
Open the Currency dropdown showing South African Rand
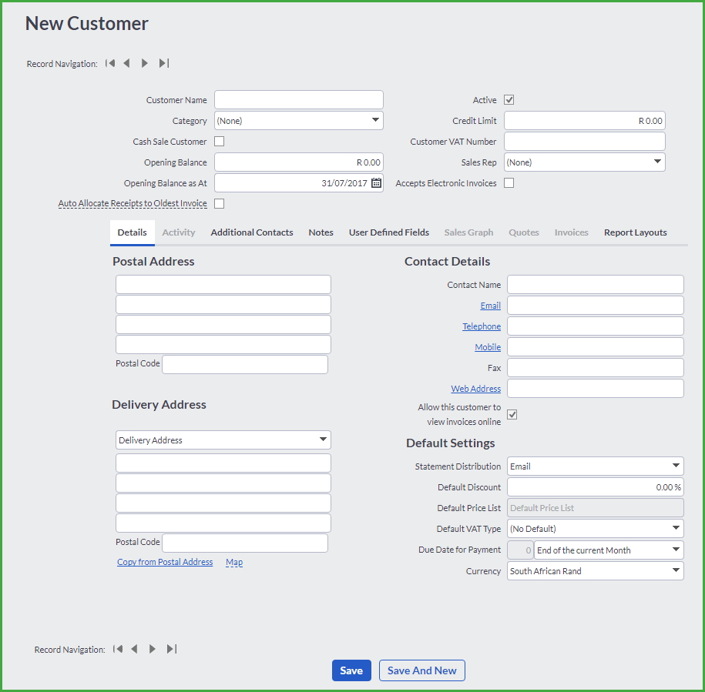coord(596,570)
